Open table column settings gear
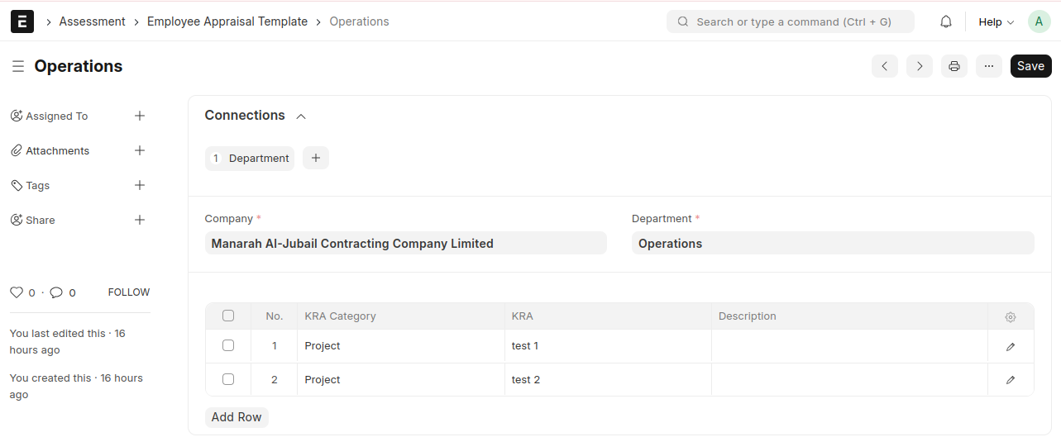Viewport: 1061px width, 437px height. point(1011,317)
